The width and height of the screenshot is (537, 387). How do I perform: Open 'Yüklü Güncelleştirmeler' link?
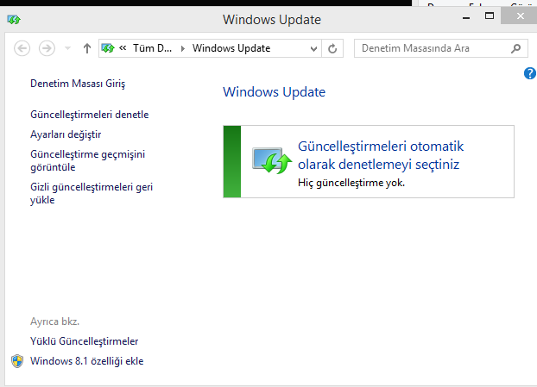[x=85, y=341]
